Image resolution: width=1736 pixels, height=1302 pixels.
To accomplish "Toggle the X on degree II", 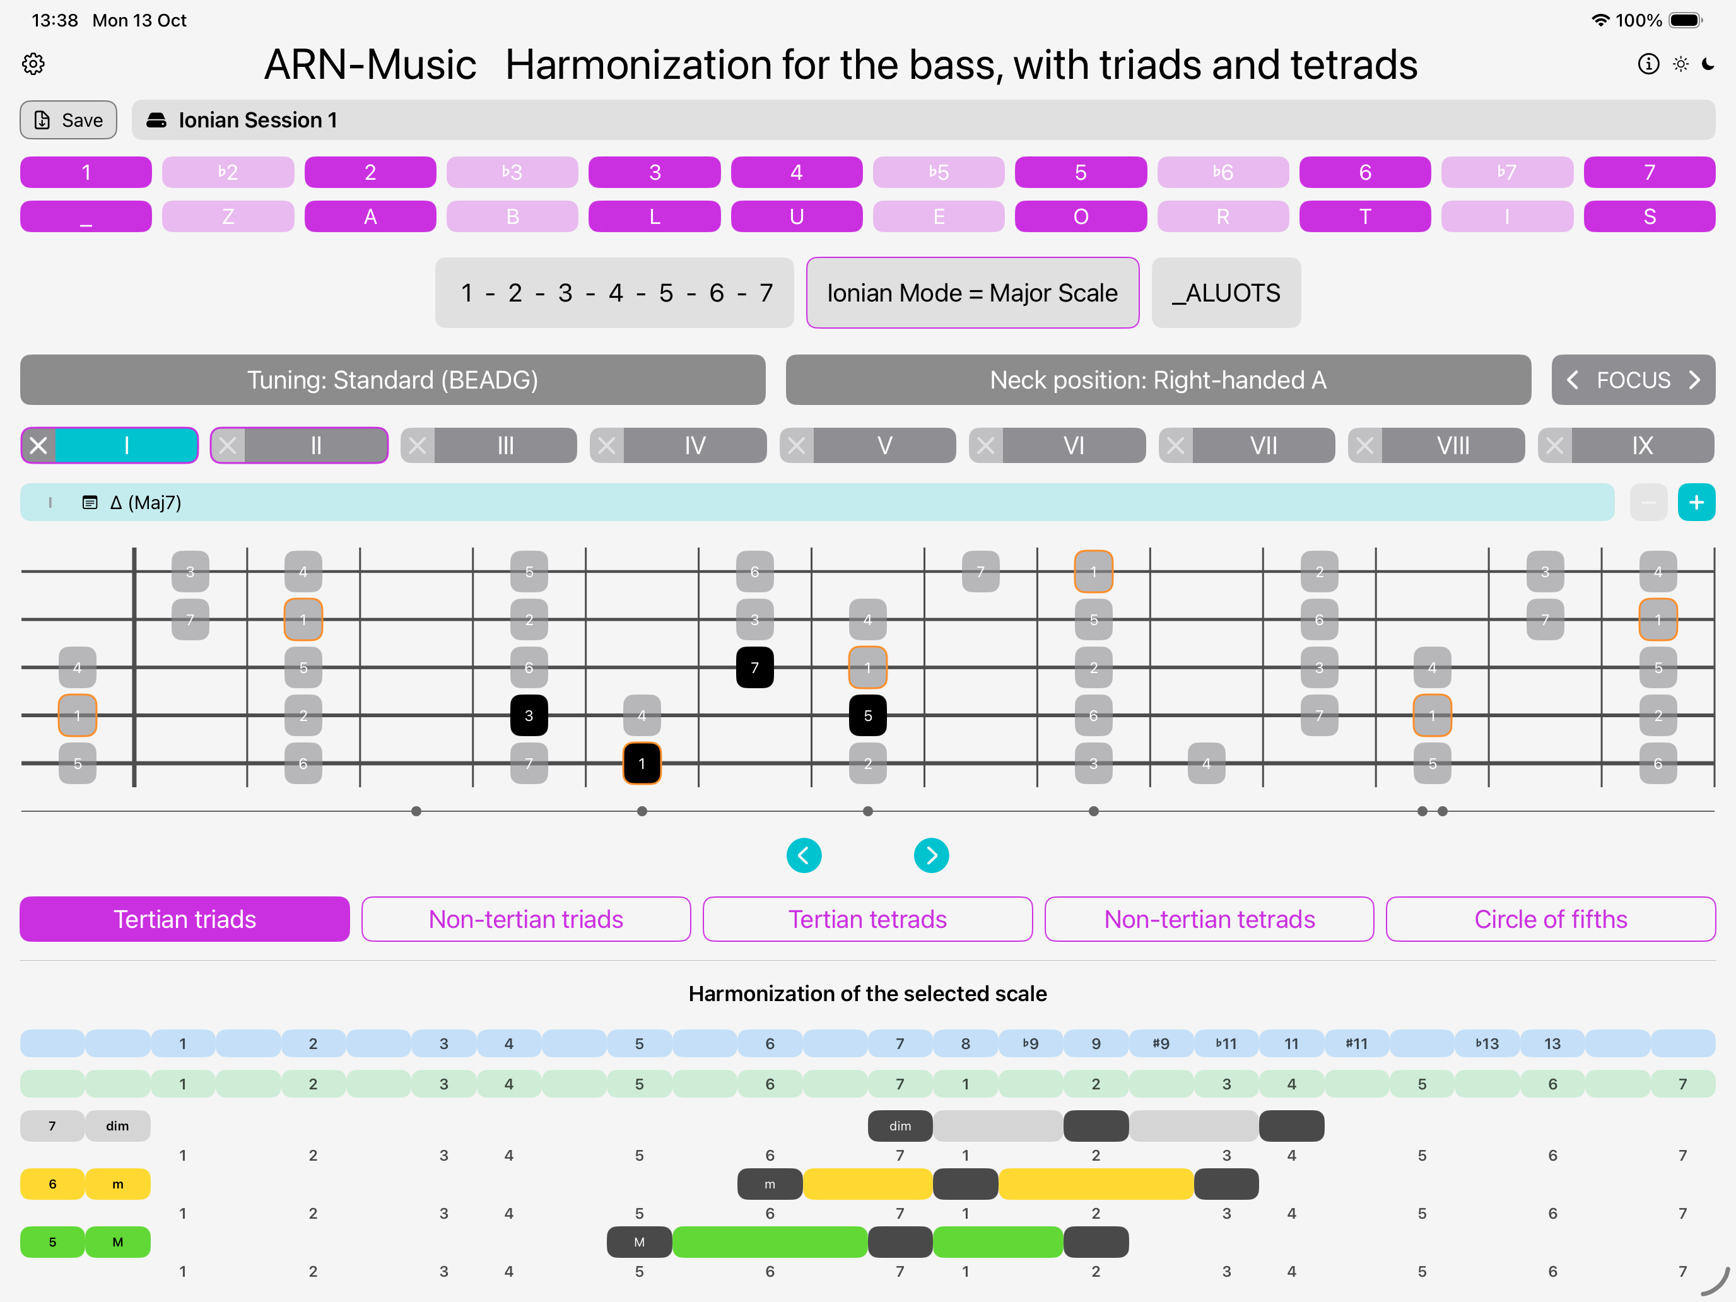I will [x=228, y=446].
